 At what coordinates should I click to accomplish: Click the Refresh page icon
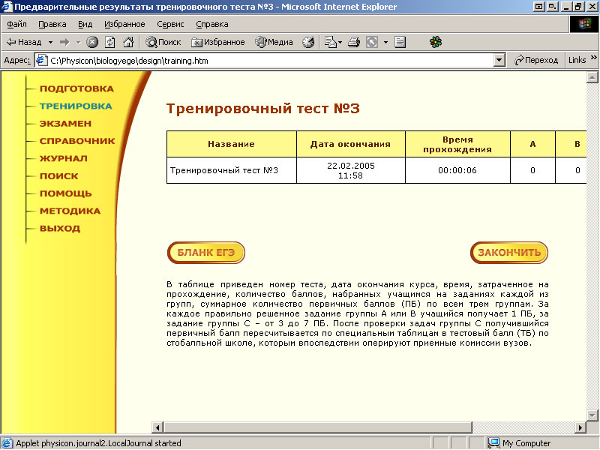(x=110, y=42)
